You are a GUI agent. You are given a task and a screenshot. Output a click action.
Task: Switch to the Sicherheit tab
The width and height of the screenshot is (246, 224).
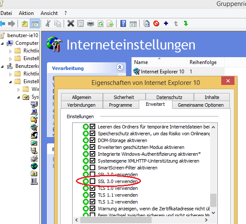[124, 97]
